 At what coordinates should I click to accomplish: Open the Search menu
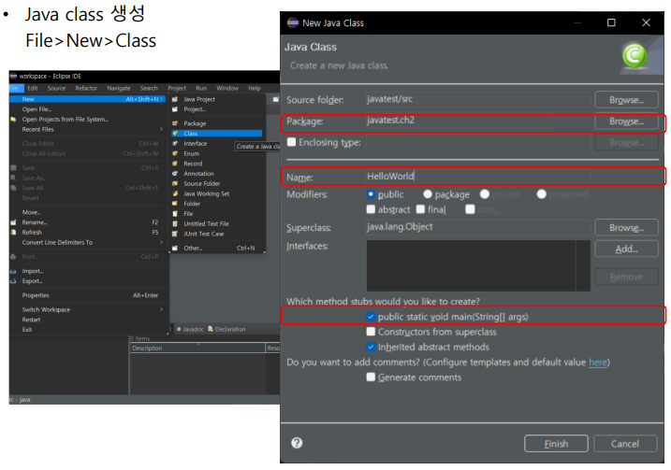[x=149, y=88]
